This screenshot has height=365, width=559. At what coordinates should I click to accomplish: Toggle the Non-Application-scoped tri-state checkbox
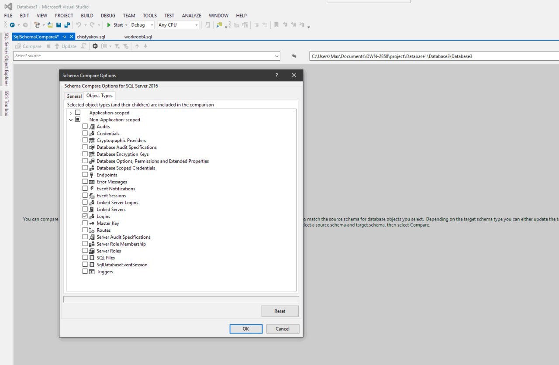[78, 120]
